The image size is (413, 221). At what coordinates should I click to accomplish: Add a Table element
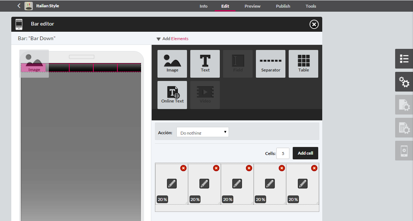click(303, 64)
